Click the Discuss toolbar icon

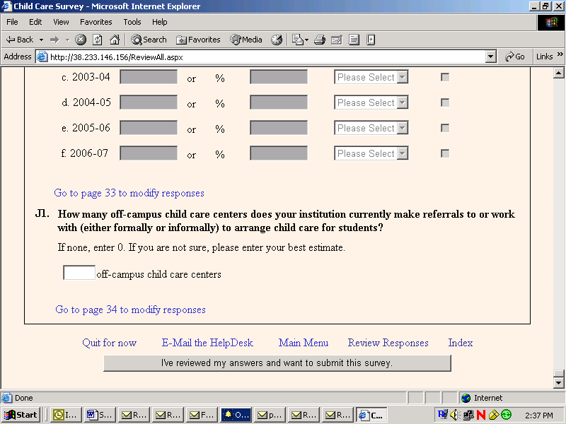tap(354, 40)
